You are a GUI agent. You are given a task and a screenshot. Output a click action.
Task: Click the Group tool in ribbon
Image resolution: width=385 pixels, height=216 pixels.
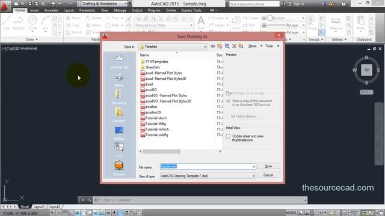click(x=312, y=23)
